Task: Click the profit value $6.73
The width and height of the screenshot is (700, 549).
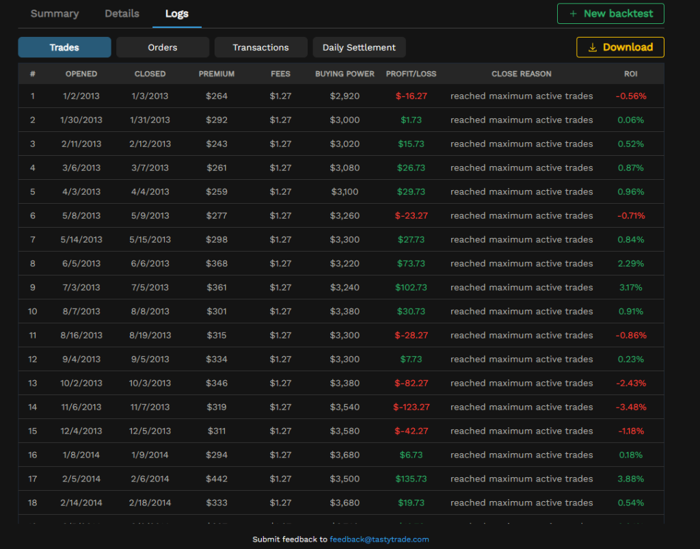Action: (411, 455)
